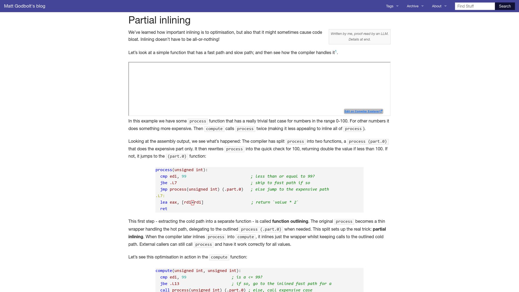Open Edit on Compiler Explorer link
The height and width of the screenshot is (292, 519).
pos(363,111)
